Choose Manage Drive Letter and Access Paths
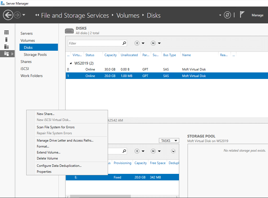Viewport: 268px width, 198px height. pyautogui.click(x=65, y=140)
